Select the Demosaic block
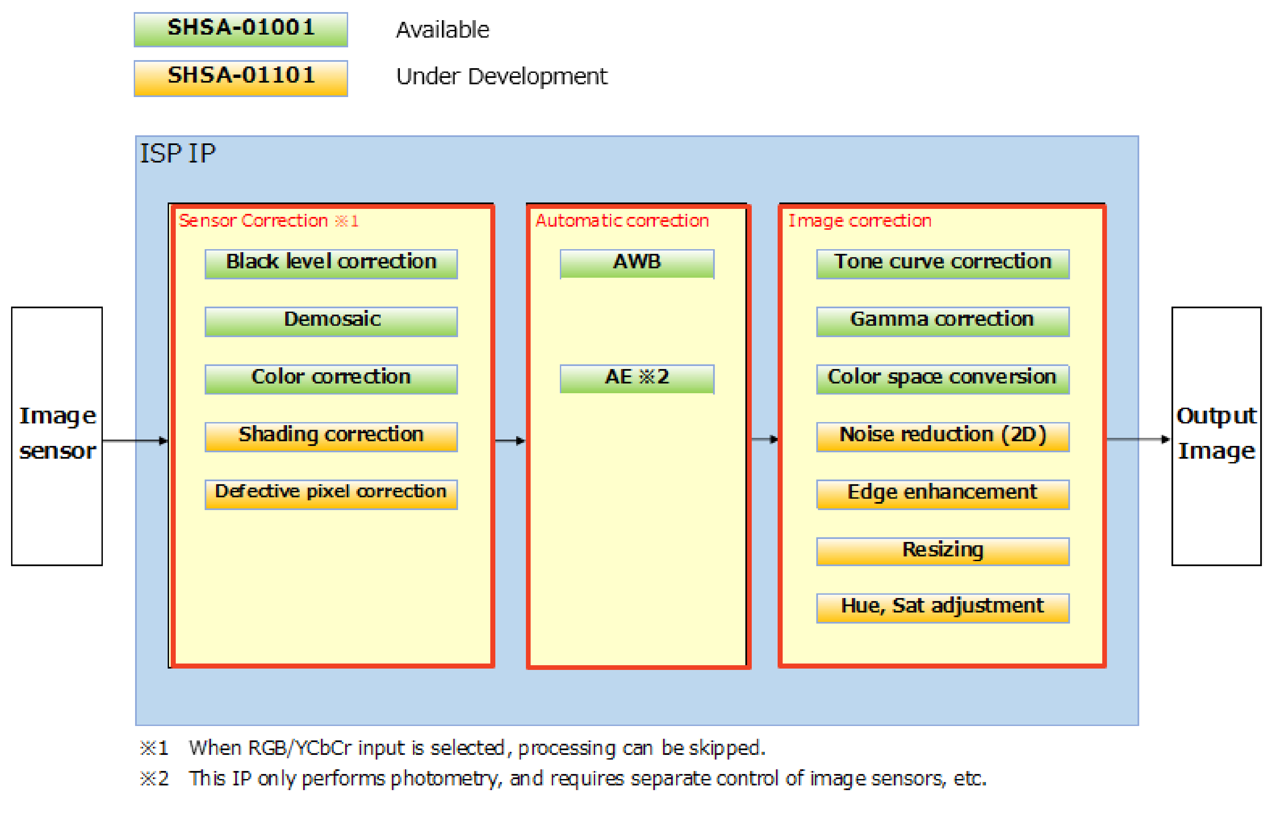Screen dimensions: 1278x819 [x=331, y=321]
